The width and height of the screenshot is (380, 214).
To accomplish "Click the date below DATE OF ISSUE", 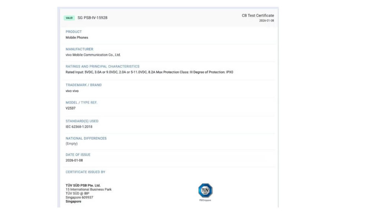I will 74,160.
